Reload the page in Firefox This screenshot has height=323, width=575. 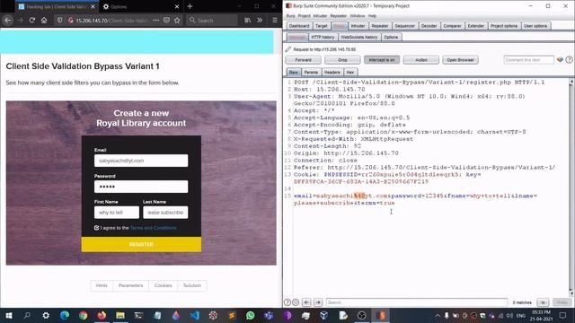[x=32, y=21]
